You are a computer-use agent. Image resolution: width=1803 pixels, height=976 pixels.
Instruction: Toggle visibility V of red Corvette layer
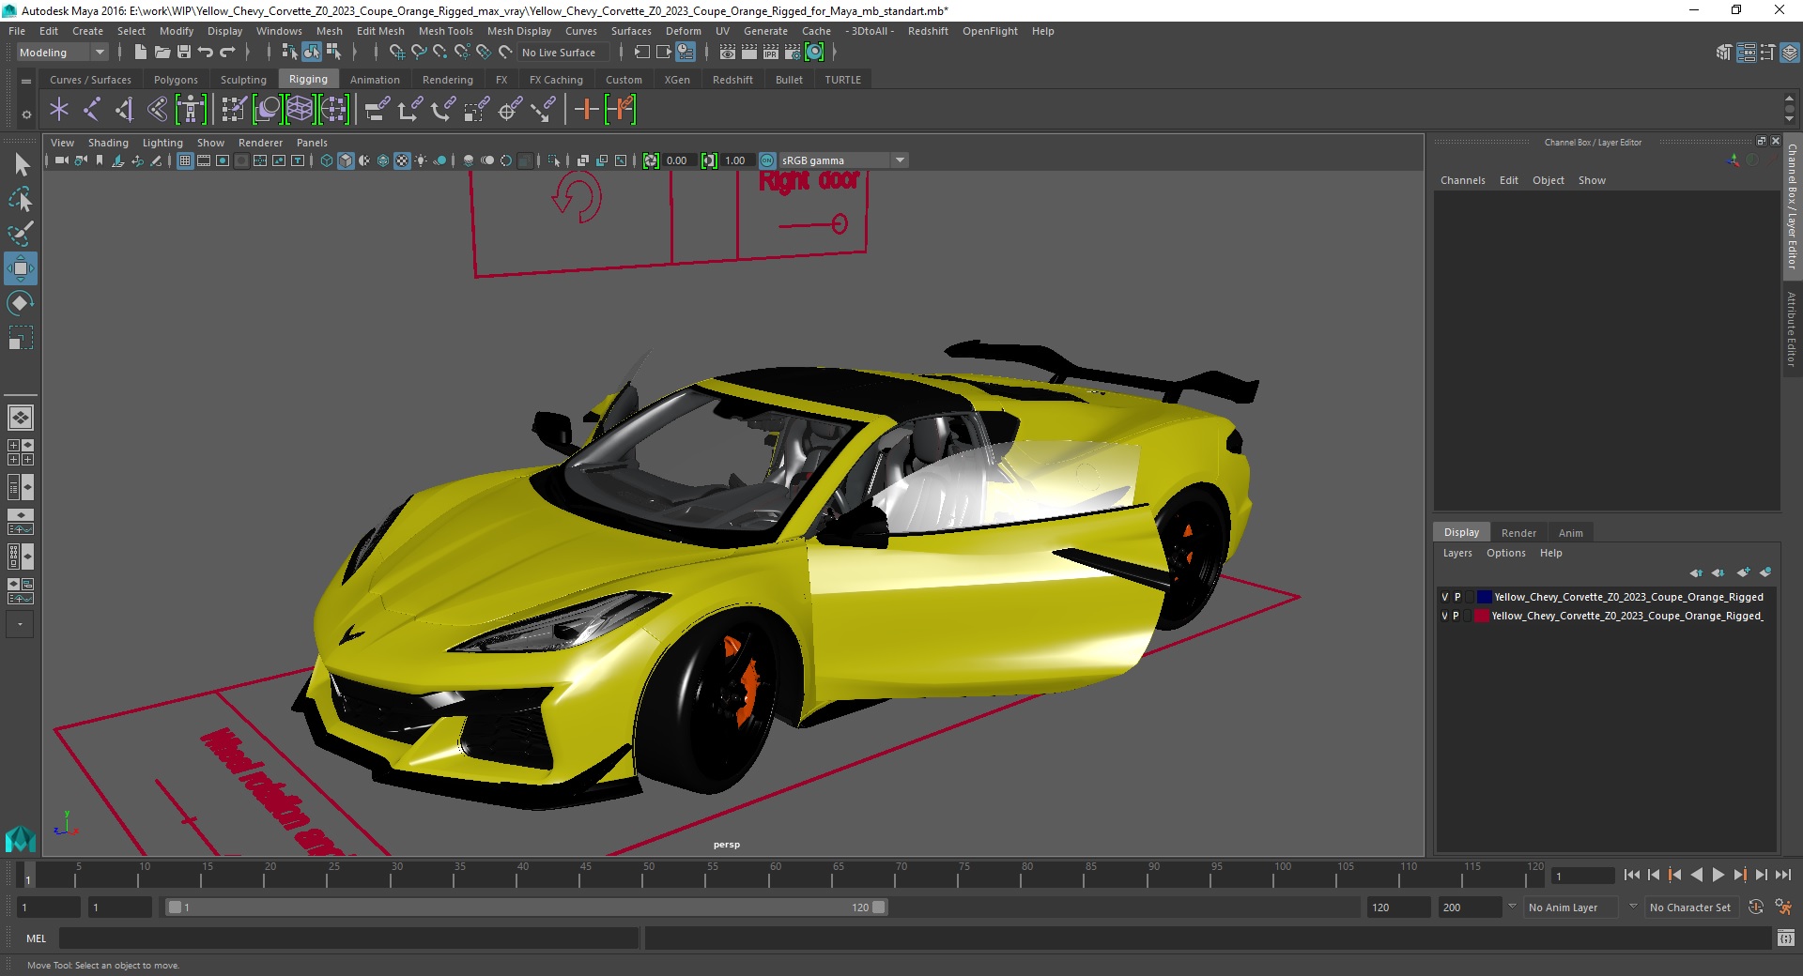(1445, 616)
